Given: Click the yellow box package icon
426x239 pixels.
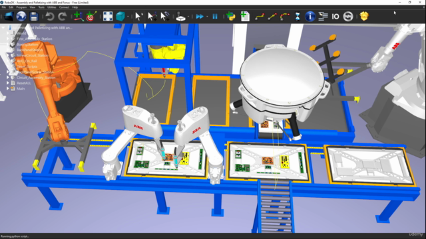Looking at the screenshot, I should point(364,17).
